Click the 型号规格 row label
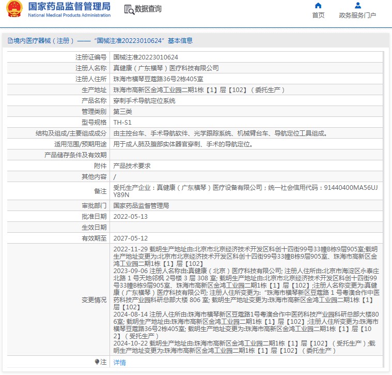The height and width of the screenshot is (375, 392). pyautogui.click(x=94, y=123)
